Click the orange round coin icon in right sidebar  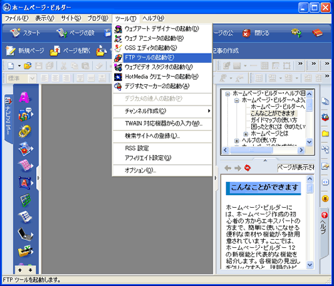[325, 198]
